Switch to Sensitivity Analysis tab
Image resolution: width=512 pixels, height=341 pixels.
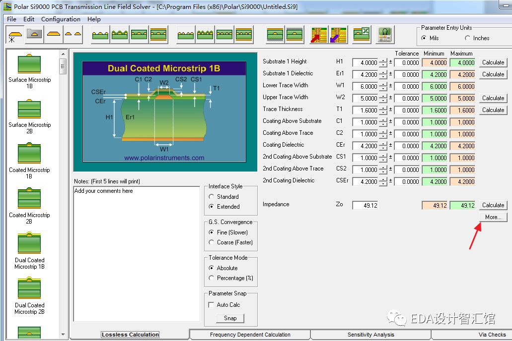[x=371, y=335]
